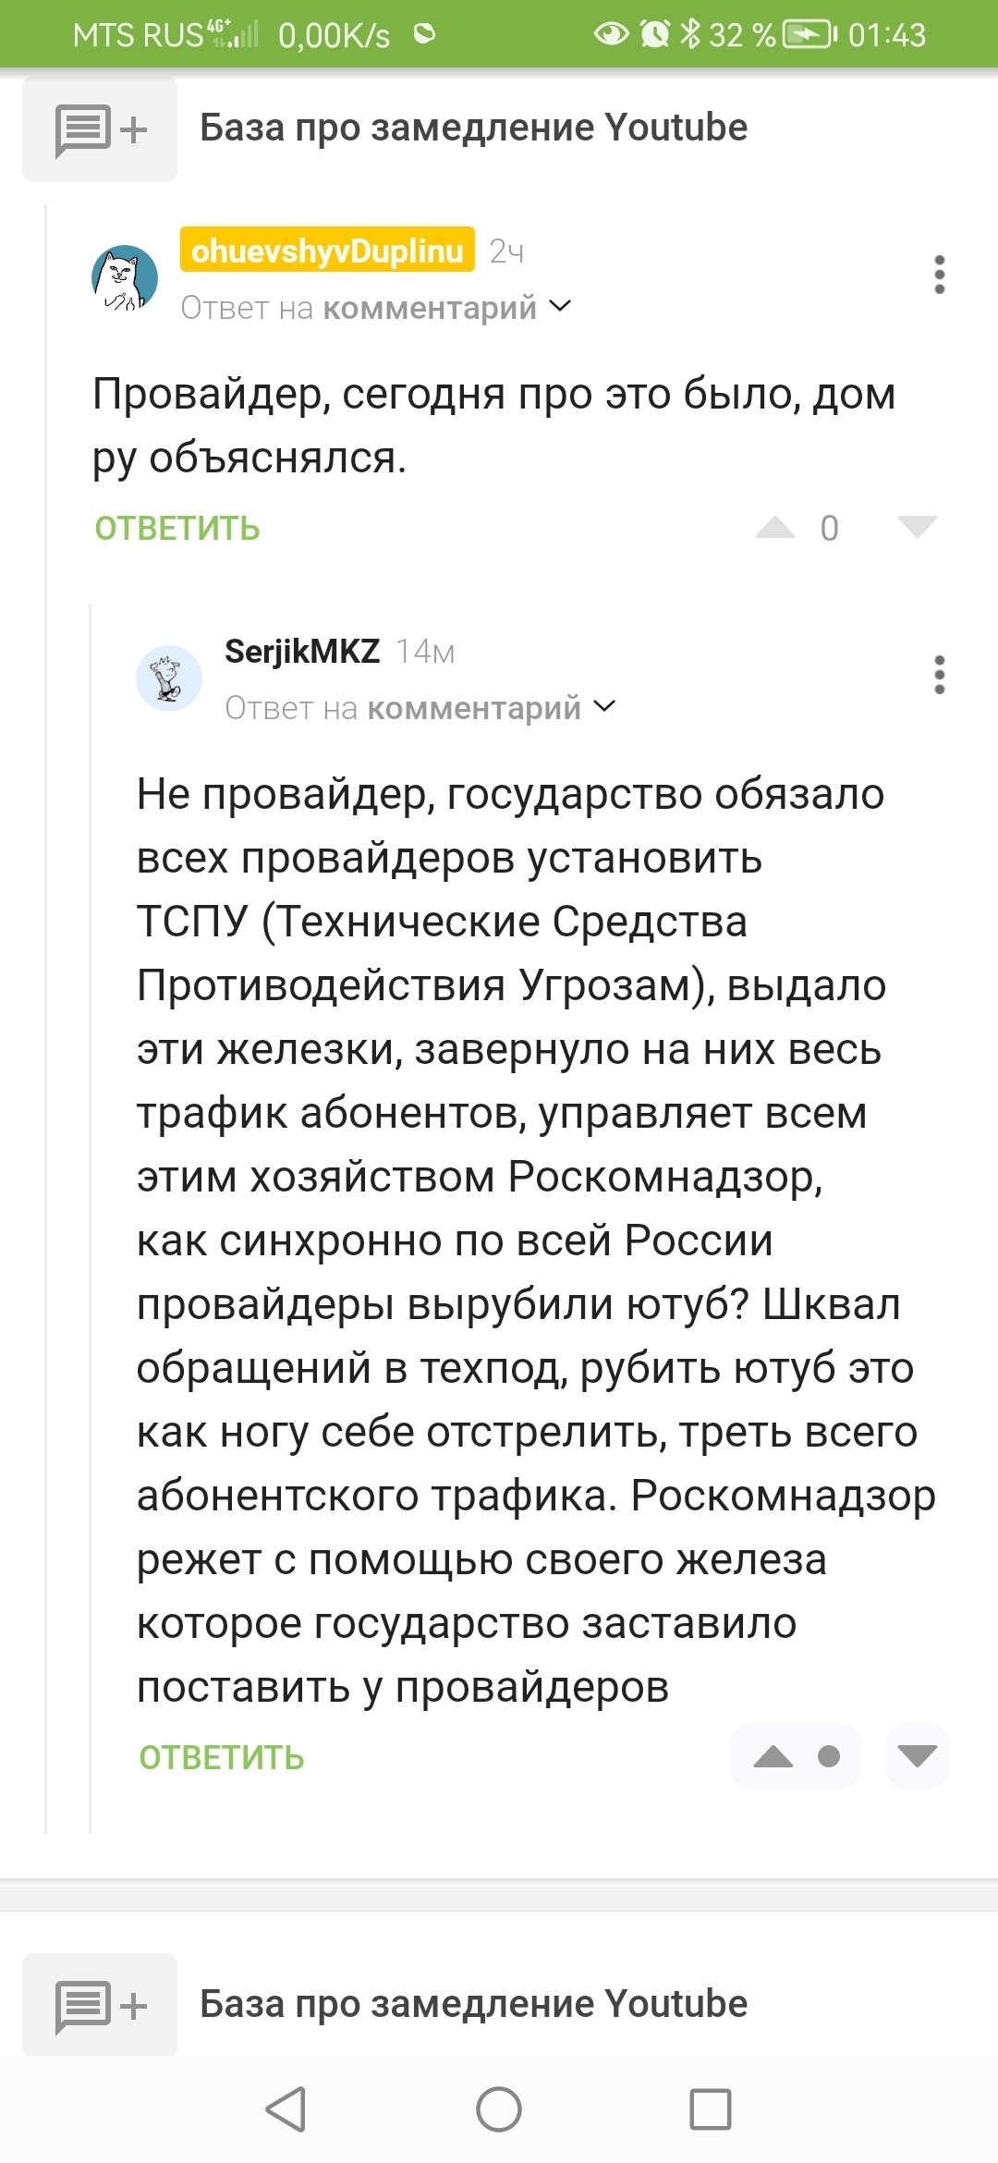This screenshot has width=998, height=2163.
Task: Tap SerjikMKZ's profile avatar
Action: (x=169, y=678)
